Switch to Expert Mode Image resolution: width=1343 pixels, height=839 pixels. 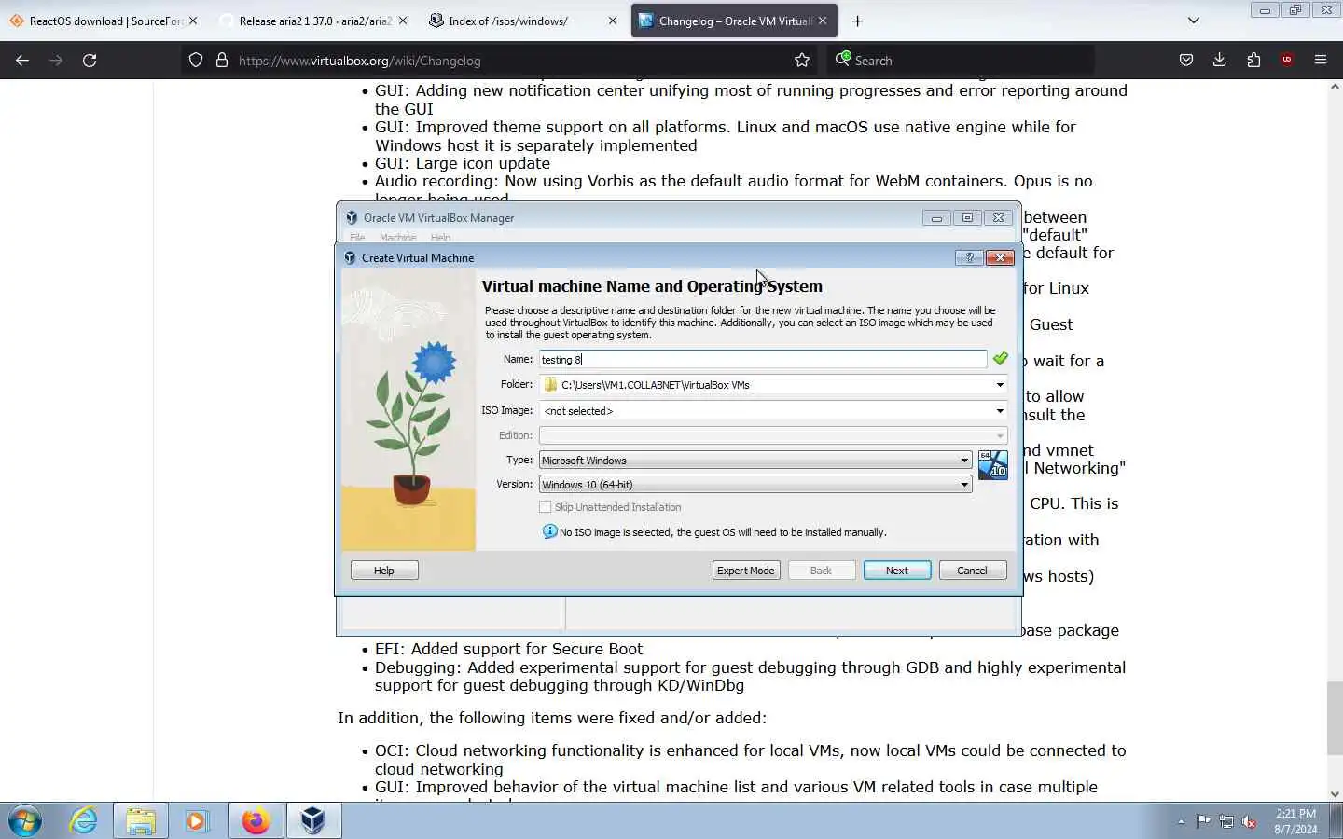pos(746,571)
